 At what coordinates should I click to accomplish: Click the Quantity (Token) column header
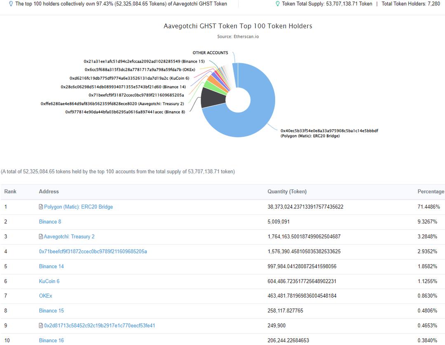[x=287, y=191]
